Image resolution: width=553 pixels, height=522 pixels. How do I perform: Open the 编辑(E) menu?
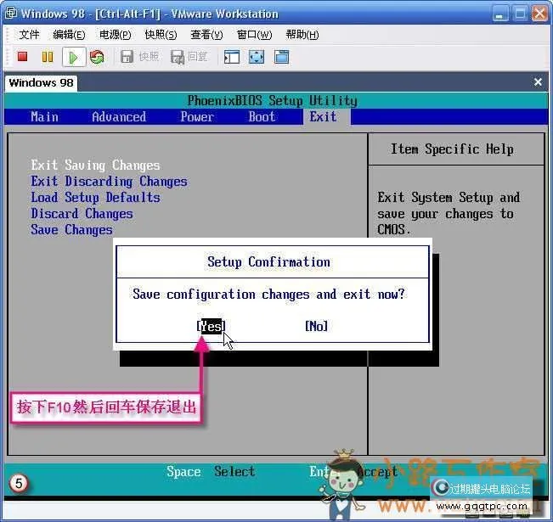pos(69,35)
